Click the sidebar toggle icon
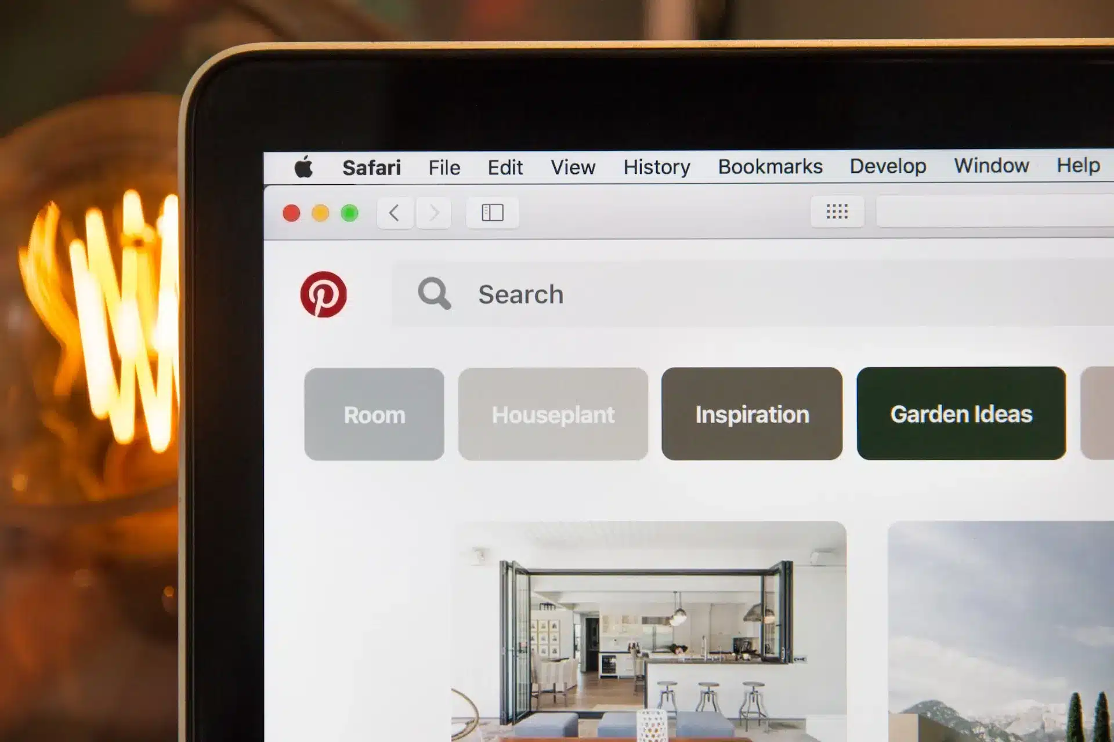1114x742 pixels. click(x=493, y=214)
